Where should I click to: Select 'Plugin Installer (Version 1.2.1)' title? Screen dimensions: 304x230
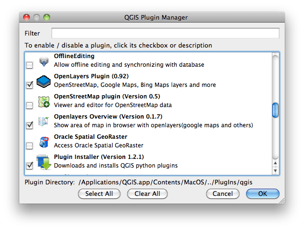tap(99, 157)
